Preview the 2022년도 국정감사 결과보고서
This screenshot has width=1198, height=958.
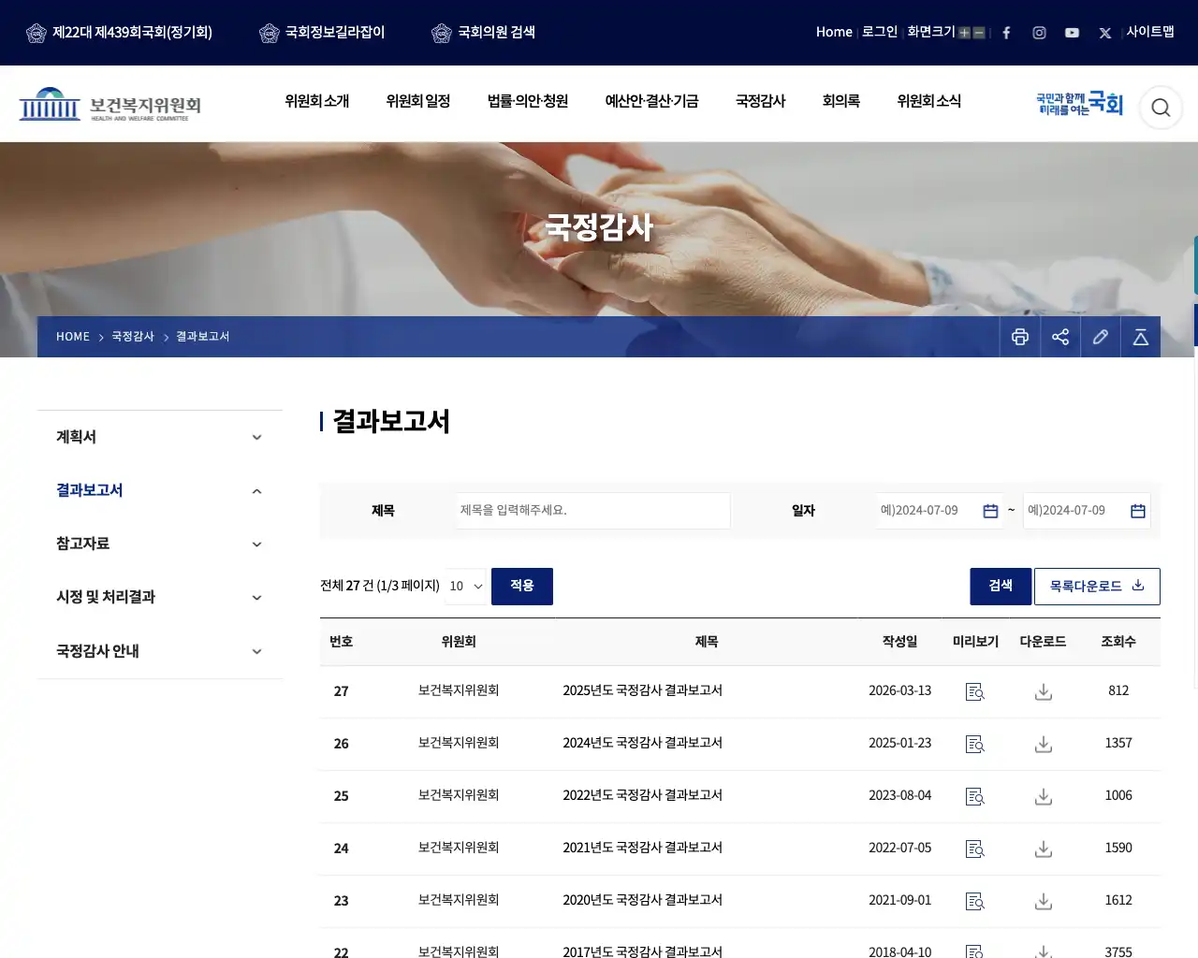pos(975,796)
